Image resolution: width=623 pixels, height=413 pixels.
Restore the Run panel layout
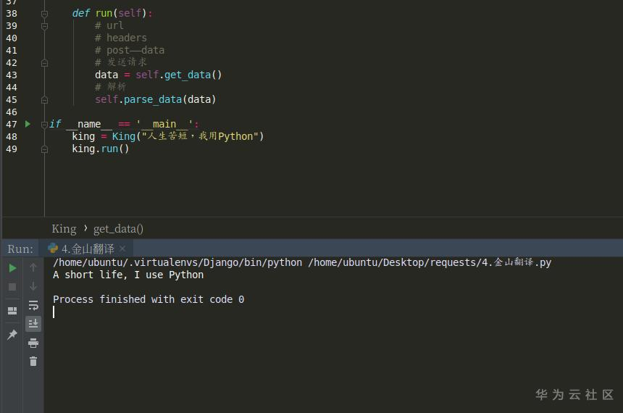coord(12,310)
